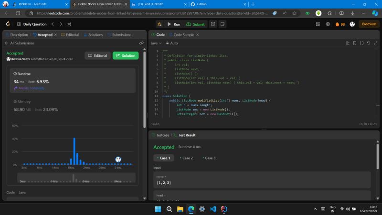
Task: Open the alarm timer icon
Action: 213,24
